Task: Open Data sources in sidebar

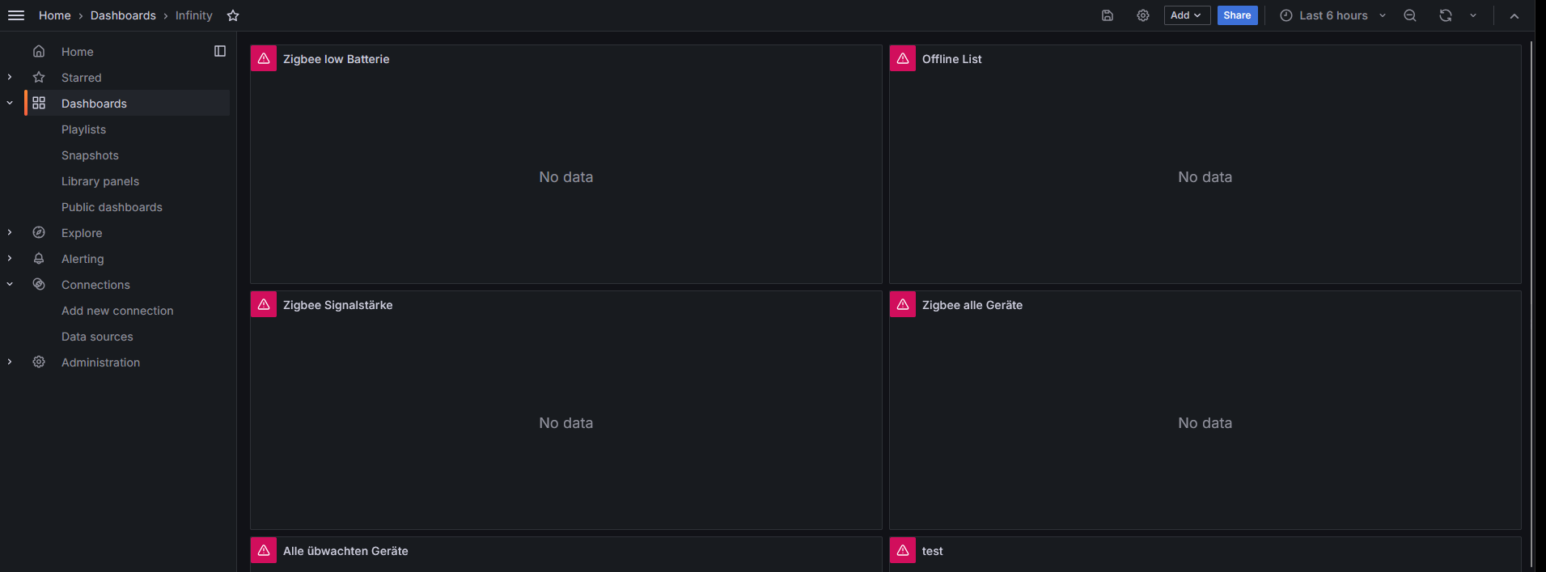Action: pyautogui.click(x=97, y=337)
